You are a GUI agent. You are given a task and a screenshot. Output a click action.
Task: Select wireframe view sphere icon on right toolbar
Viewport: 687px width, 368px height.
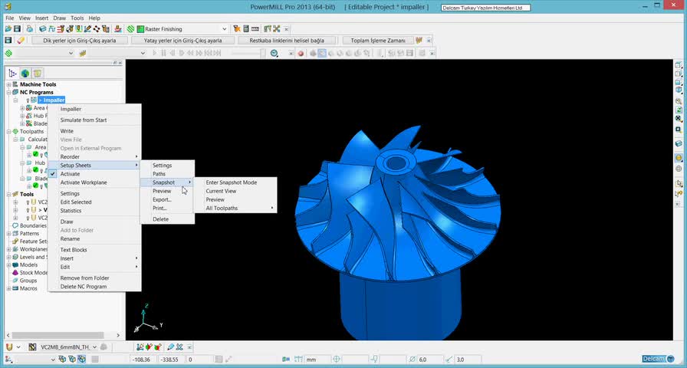click(x=679, y=168)
